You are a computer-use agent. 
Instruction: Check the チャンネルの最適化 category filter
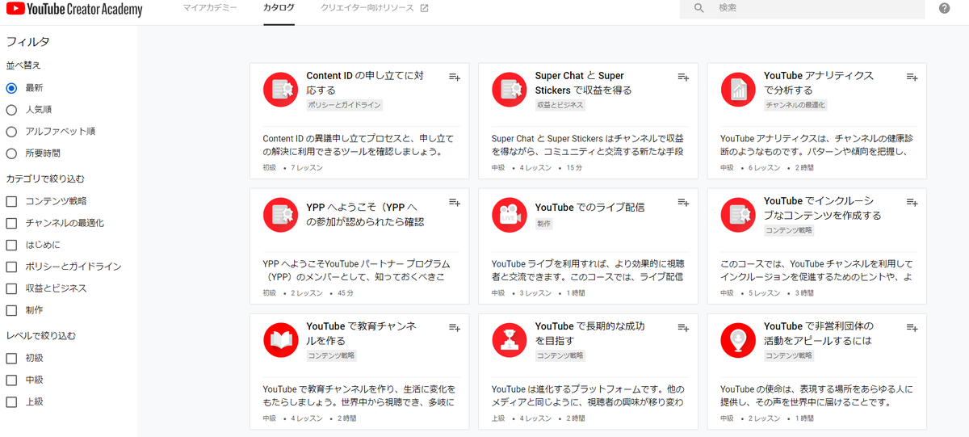(11, 223)
